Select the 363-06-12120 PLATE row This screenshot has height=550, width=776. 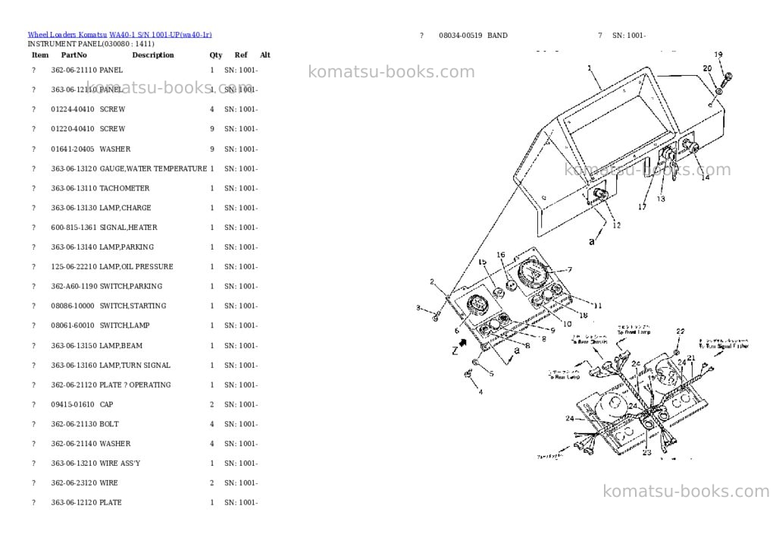145,502
